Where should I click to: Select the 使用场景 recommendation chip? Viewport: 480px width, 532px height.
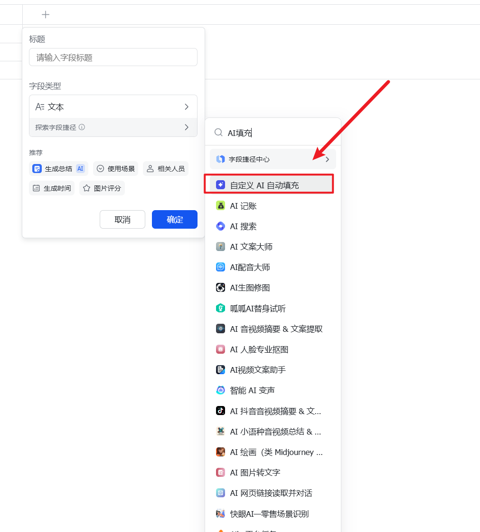[x=115, y=169]
